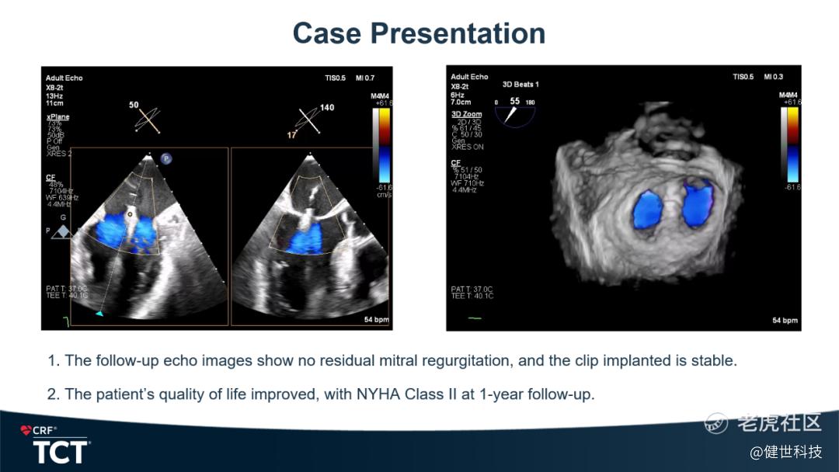The image size is (839, 472).
Task: Click the xPlane label
Action: [57, 116]
